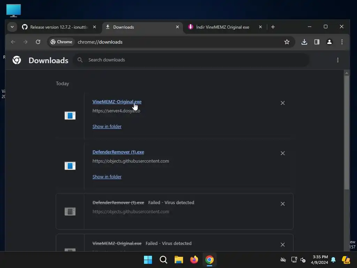
Task: Show DefenderRemover (1).exe in folder
Action: click(107, 177)
